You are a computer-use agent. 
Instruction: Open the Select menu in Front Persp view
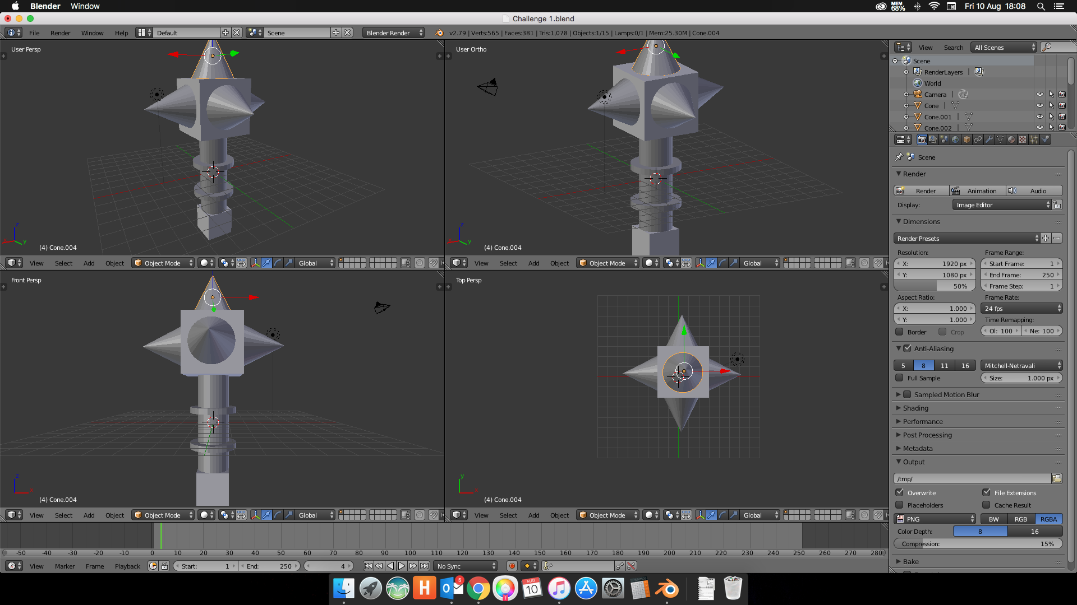click(63, 515)
